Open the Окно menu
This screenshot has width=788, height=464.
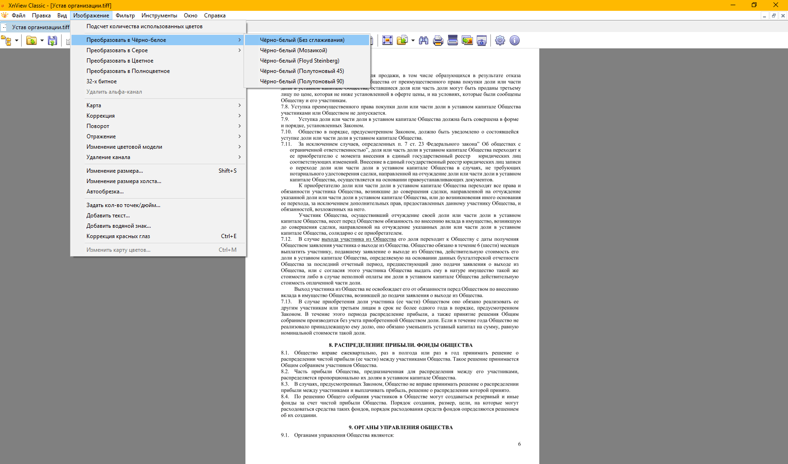point(190,16)
